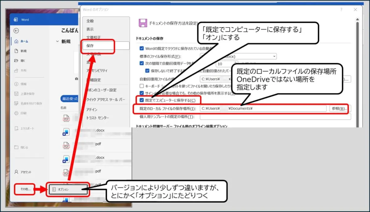Go back using the circled arrow icon
Screen dimensions: 370x212
click(16, 31)
